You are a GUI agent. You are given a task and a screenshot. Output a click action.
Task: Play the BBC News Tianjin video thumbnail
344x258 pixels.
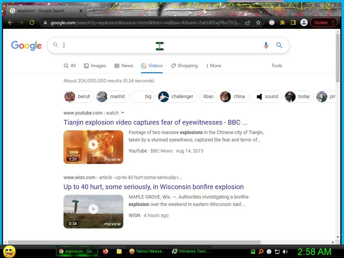tap(93, 147)
